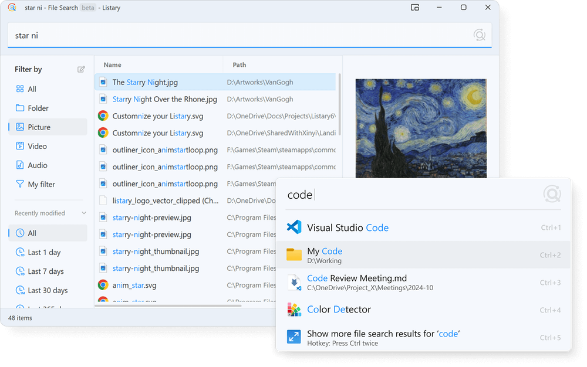Screen dimensions: 587x367
Task: Click the Starry Night preview image
Action: (421, 128)
